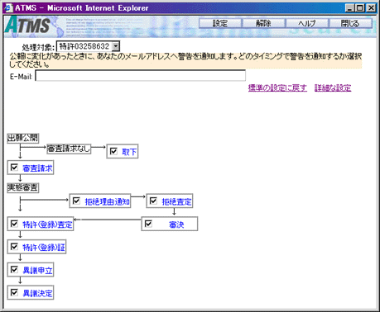Uncheck the 取下 checkbox
This screenshot has width=380, height=312.
point(113,151)
